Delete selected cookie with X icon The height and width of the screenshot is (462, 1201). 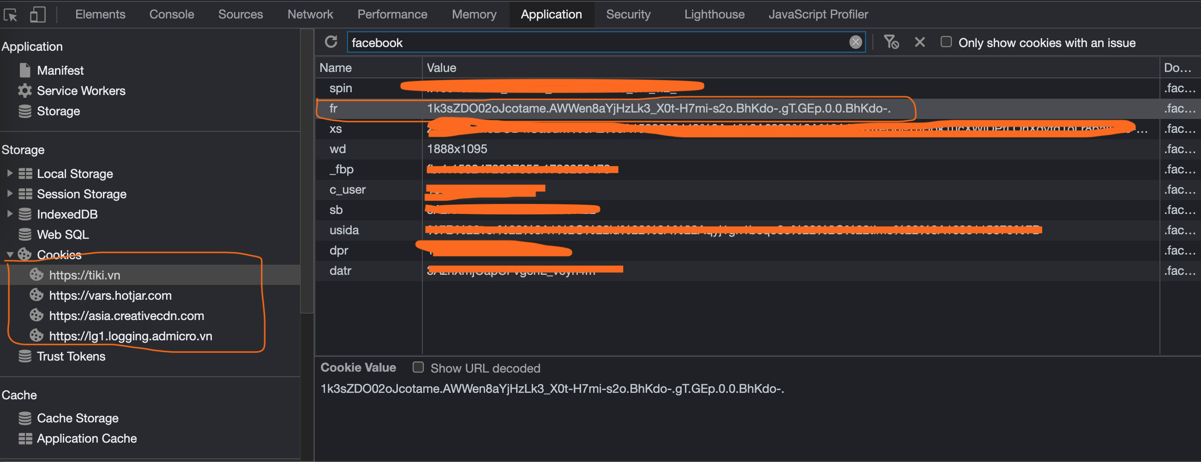(919, 42)
